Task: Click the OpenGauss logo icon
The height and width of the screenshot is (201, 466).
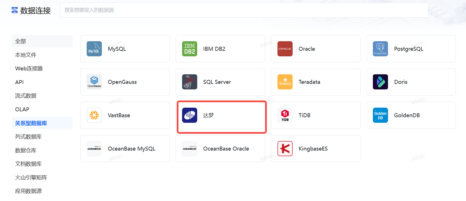Action: coord(94,82)
